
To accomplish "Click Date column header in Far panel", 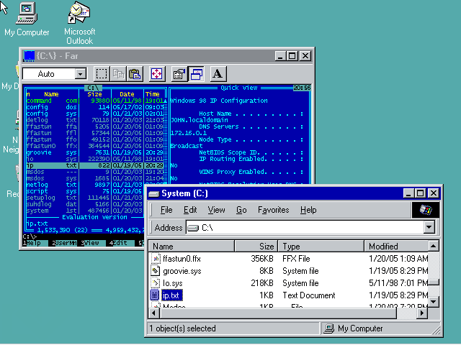I will pos(127,94).
